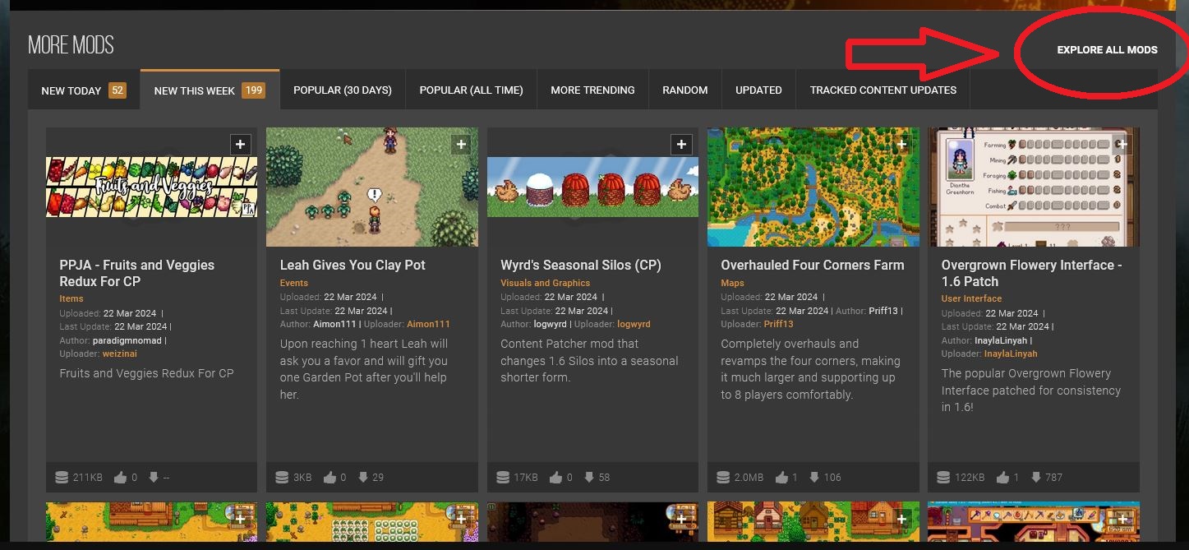
Task: Open uploader weizinai's profile link
Action: click(120, 354)
